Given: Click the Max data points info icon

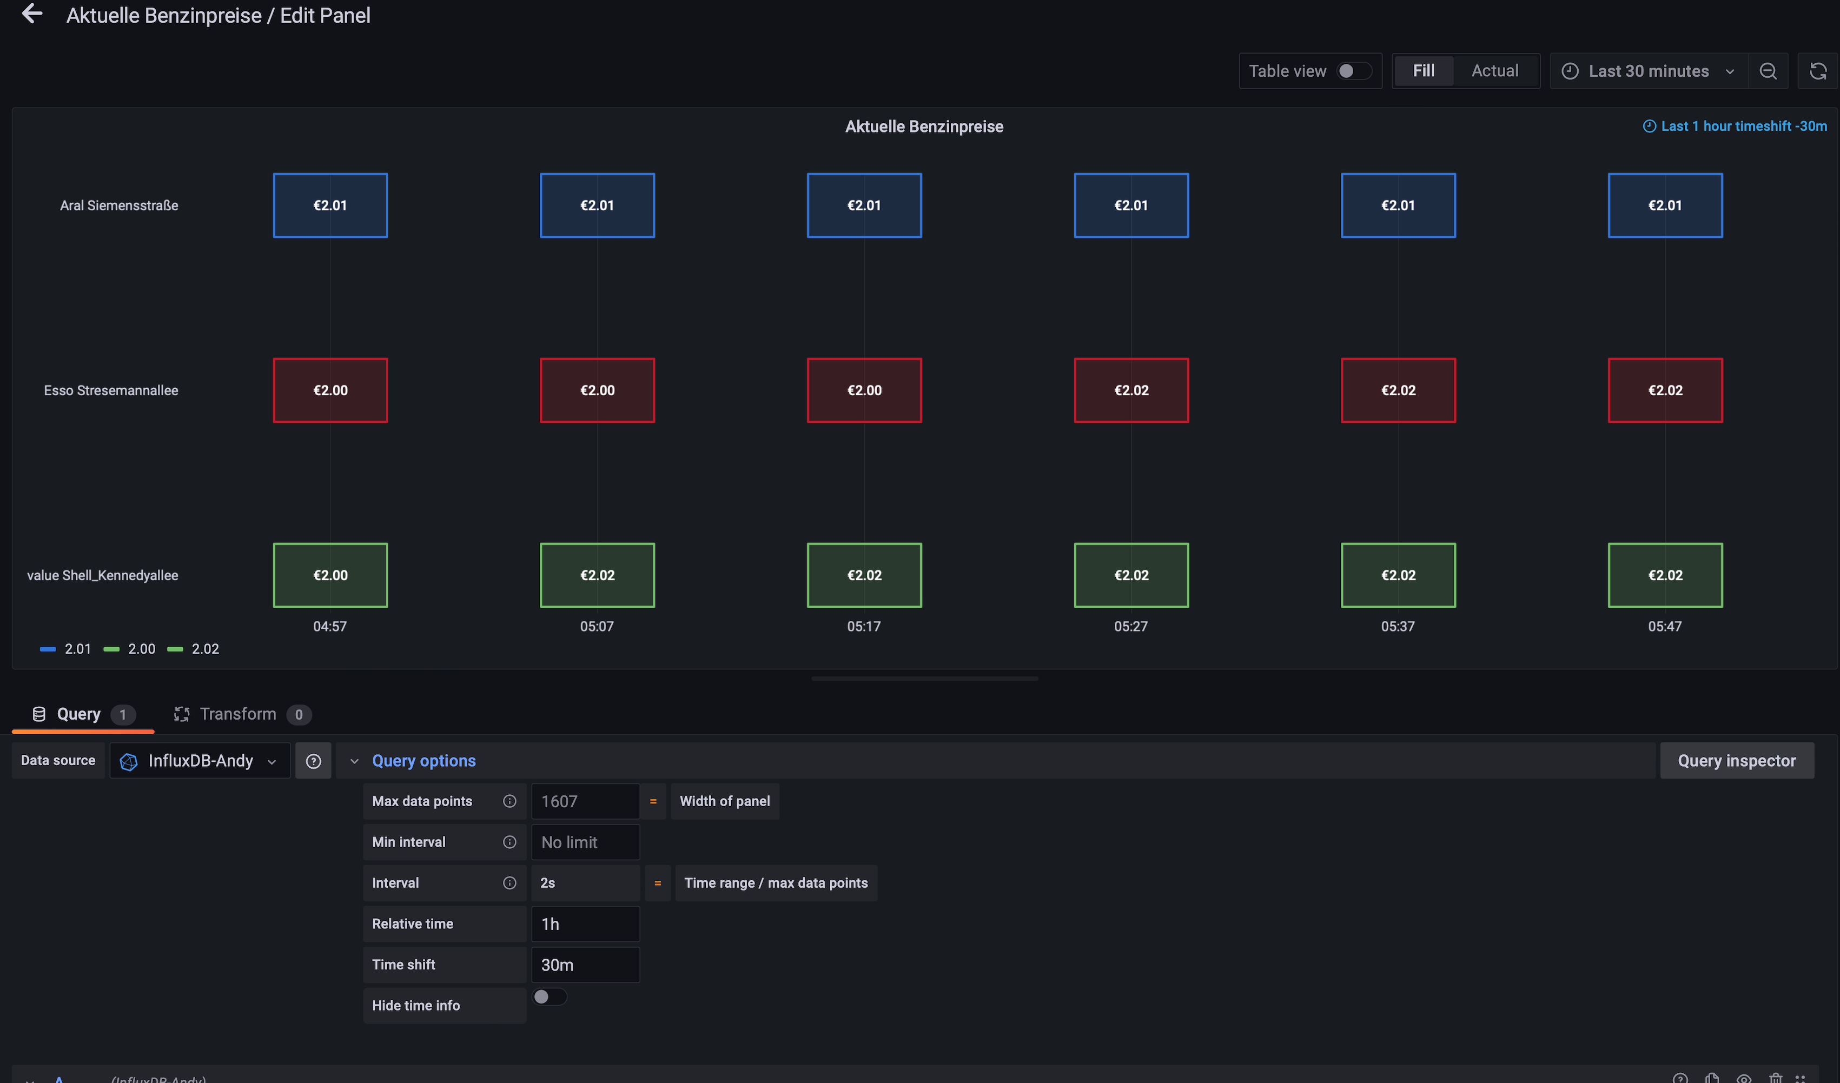Looking at the screenshot, I should click(x=509, y=801).
